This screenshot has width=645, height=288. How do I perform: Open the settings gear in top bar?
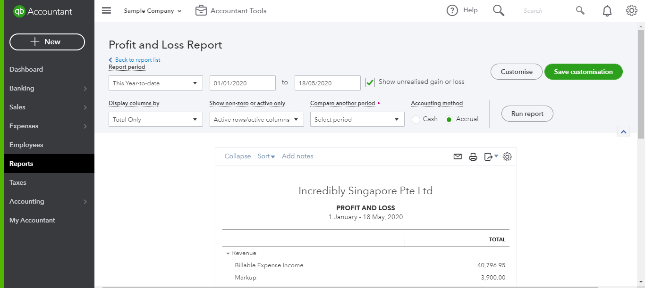(631, 10)
